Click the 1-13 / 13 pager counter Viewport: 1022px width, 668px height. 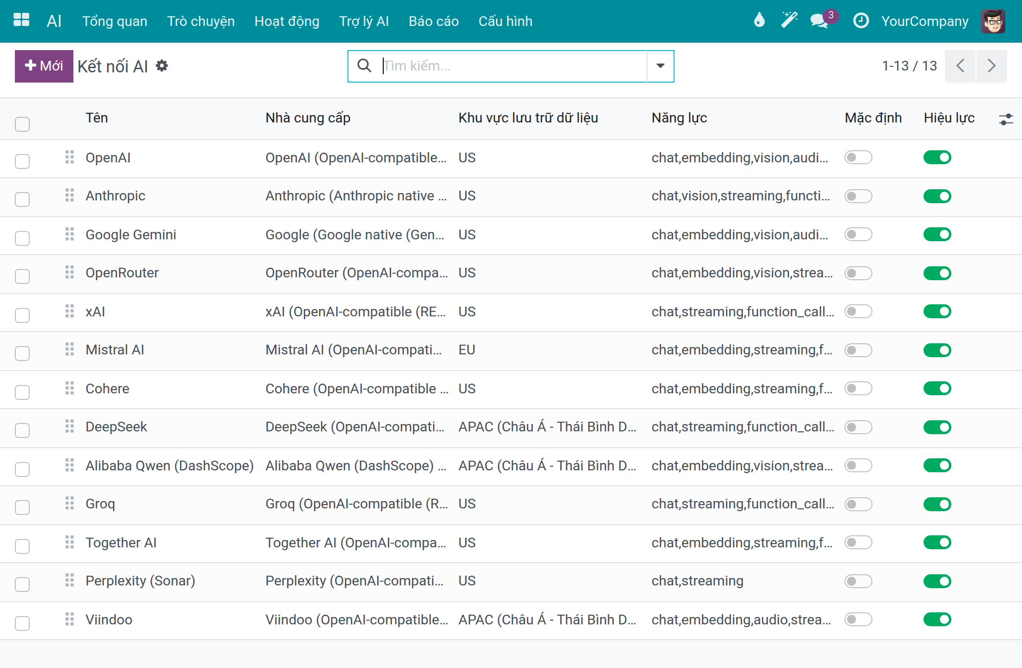(x=909, y=66)
